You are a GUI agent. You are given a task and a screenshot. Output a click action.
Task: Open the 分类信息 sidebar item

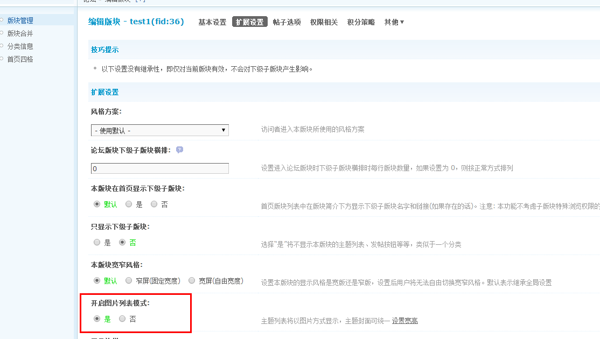point(20,46)
